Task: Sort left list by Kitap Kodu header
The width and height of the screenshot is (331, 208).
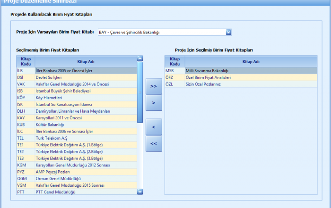Action: (x=25, y=61)
